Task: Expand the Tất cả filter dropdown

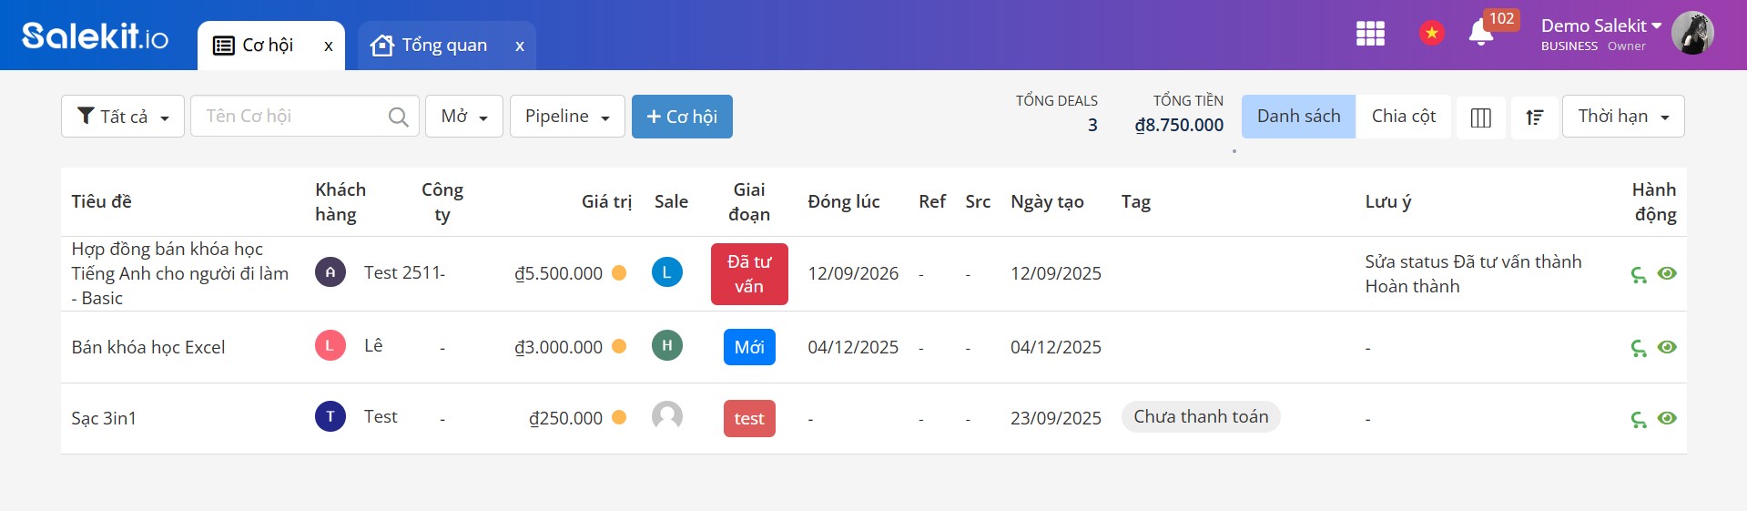Action: pyautogui.click(x=123, y=117)
